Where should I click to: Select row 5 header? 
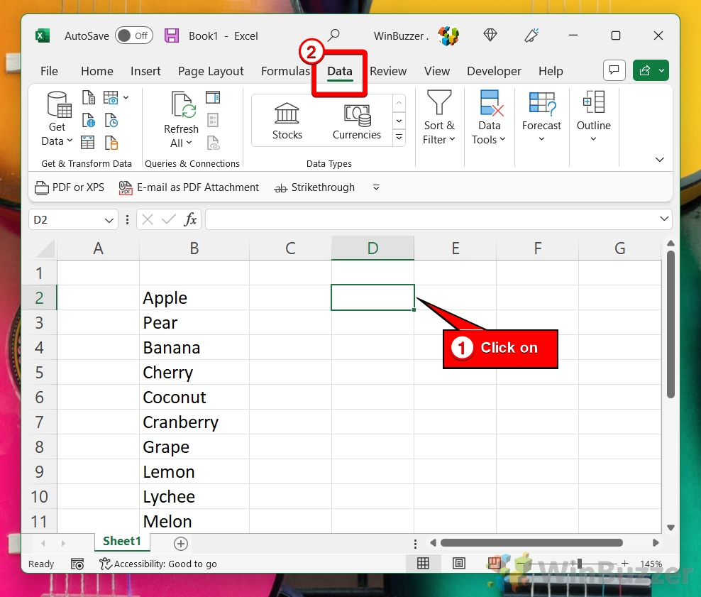tap(39, 372)
